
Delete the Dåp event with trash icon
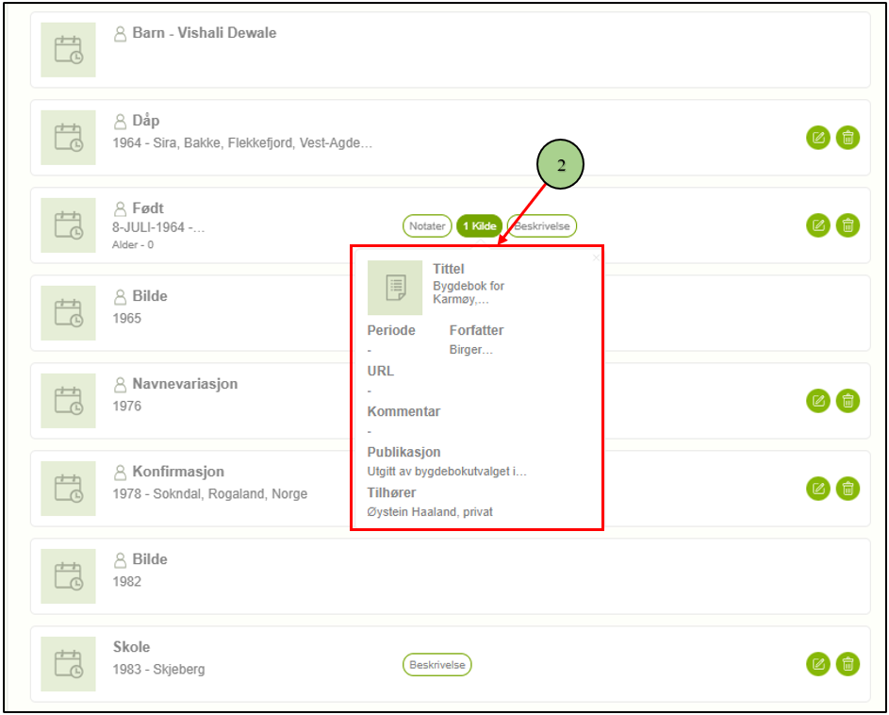(x=848, y=138)
